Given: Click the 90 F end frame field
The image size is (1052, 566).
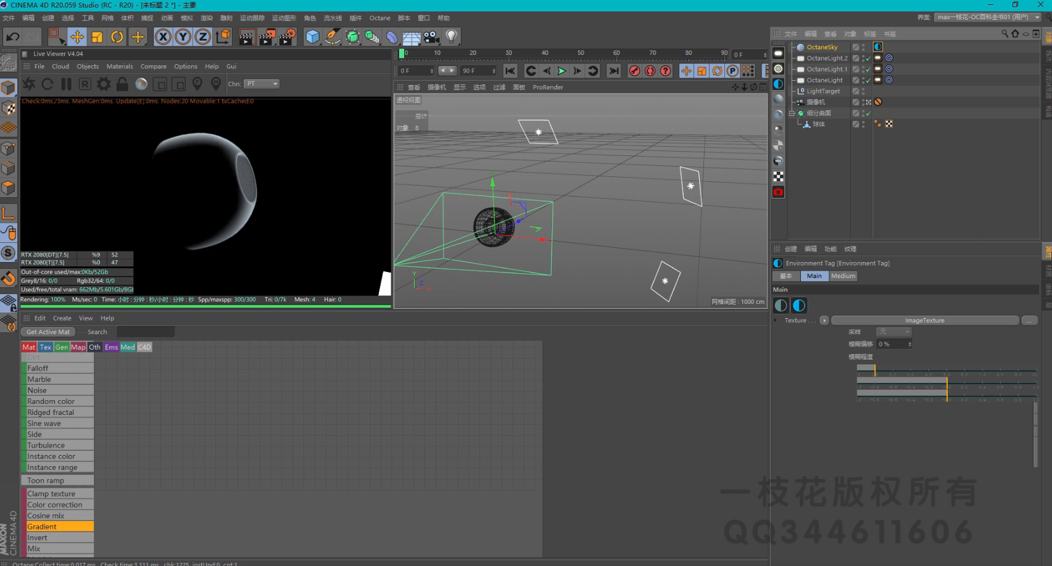Looking at the screenshot, I should coord(478,71).
